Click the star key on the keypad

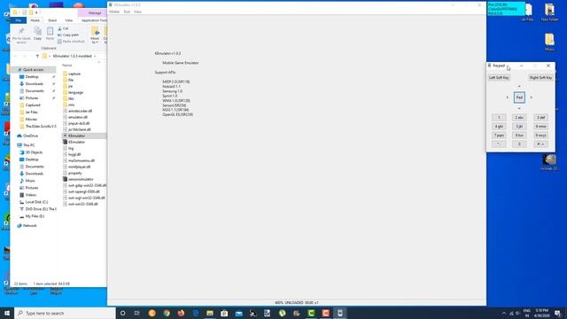[x=499, y=144]
